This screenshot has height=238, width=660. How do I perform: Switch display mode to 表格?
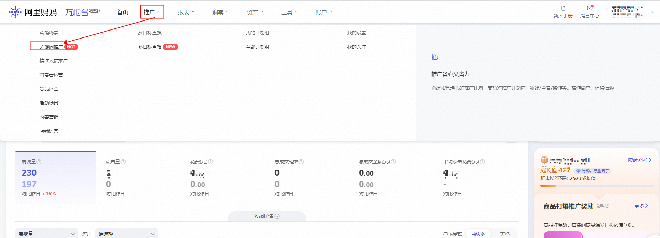click(505, 234)
